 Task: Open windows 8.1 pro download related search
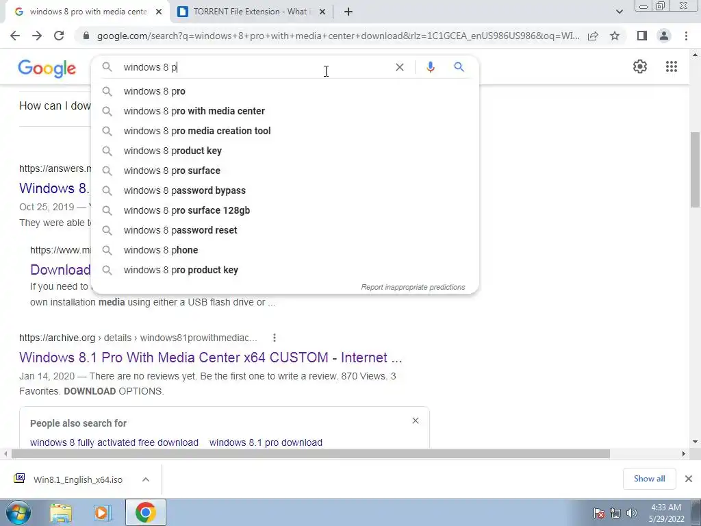pos(266,442)
